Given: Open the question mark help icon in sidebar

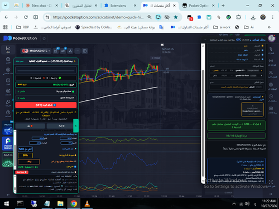Looking at the screenshot, I should [8, 113].
